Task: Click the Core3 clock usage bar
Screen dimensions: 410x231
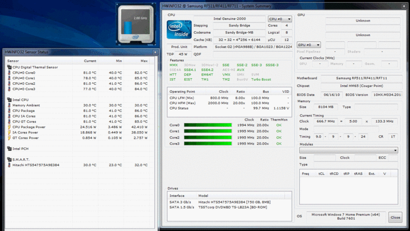Action: [208, 144]
